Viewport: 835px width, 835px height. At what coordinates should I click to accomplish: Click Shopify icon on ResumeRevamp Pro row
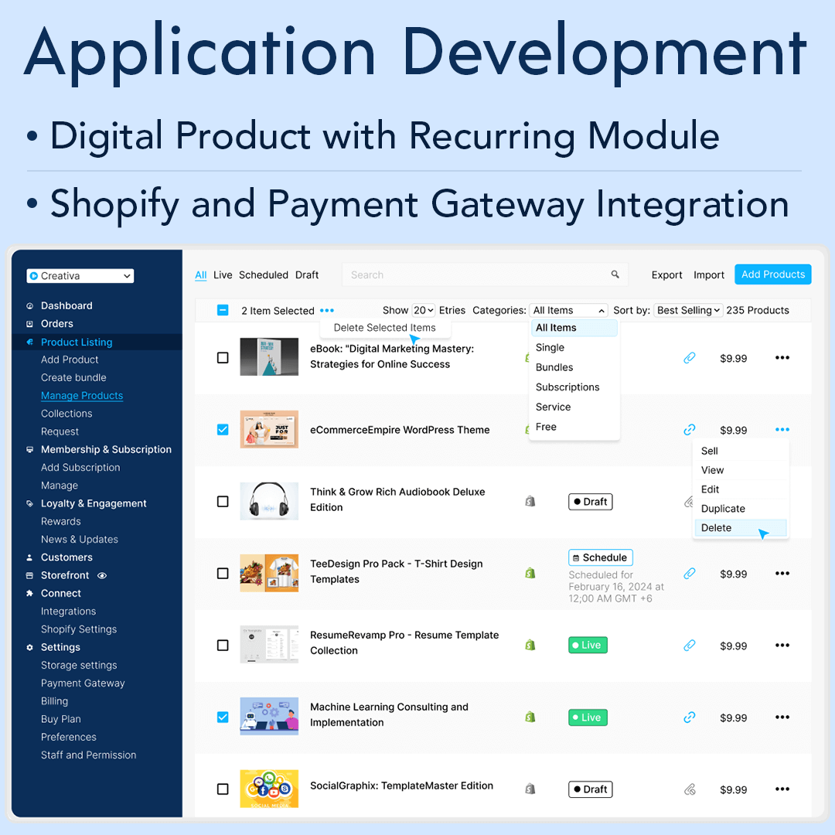click(x=530, y=645)
